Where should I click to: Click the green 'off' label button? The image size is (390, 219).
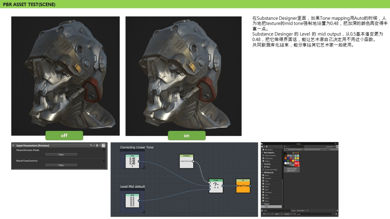click(64, 135)
